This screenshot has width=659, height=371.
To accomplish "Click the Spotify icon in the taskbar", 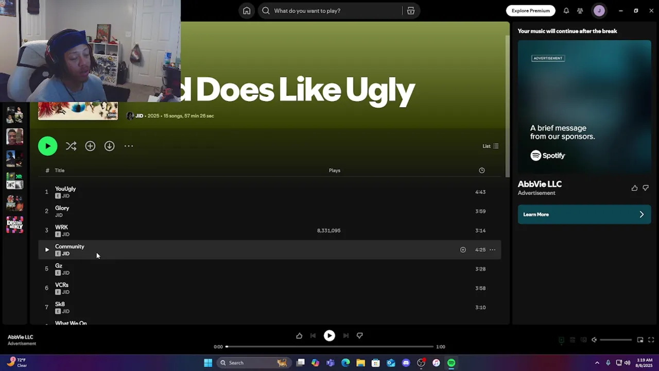I will tap(452, 363).
